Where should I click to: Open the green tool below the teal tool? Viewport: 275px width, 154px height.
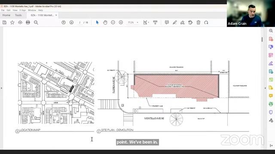(271, 80)
